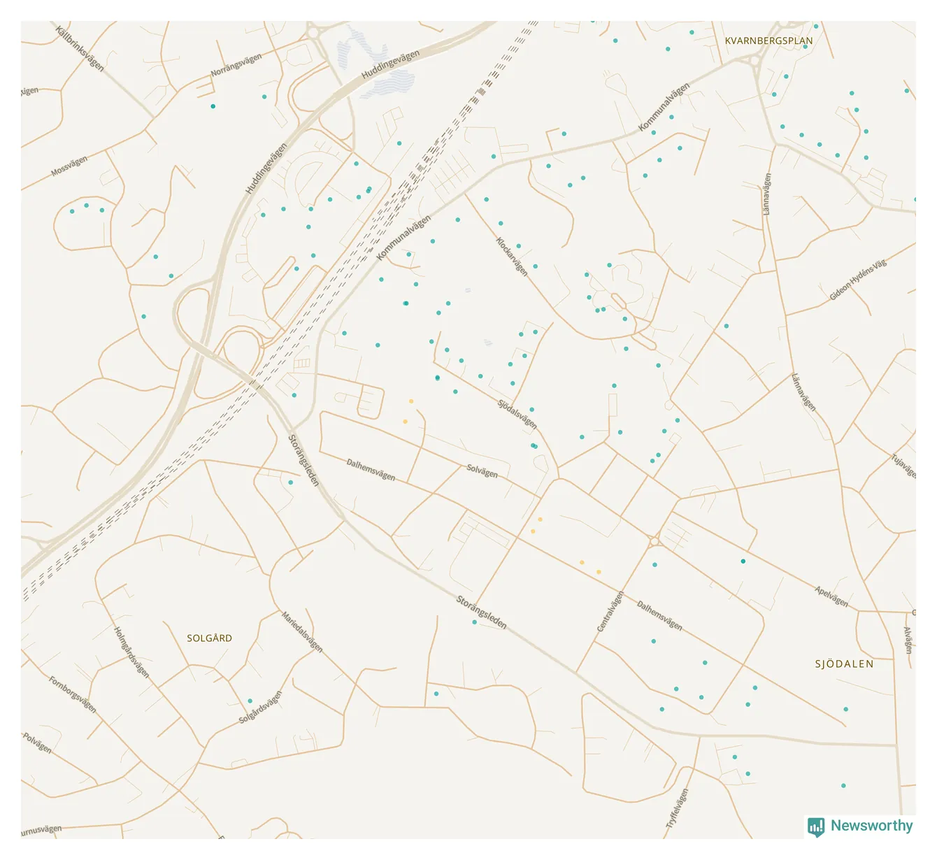937x860 pixels.
Task: Click the Norrängsvägen street label
Action: pos(236,65)
